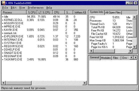
Task: Switch to the All Open Files tab
Action: 113,12
